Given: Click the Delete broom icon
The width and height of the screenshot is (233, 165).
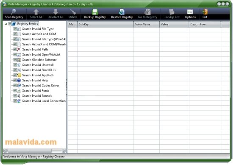Looking at the screenshot, I should tap(73, 12).
